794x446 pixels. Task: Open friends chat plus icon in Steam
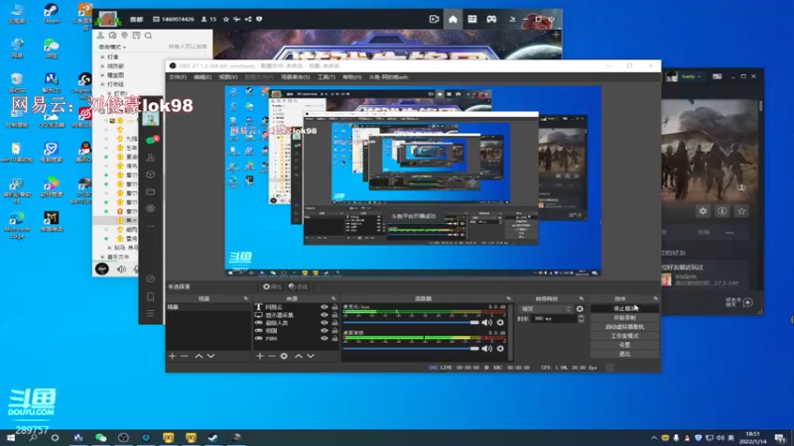point(747,302)
